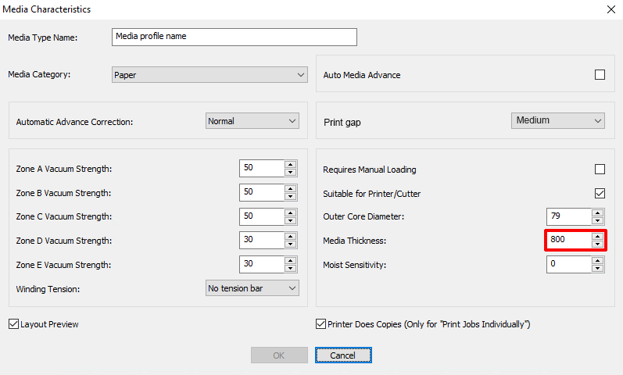Toggle the Layout Preview checkbox

13,324
